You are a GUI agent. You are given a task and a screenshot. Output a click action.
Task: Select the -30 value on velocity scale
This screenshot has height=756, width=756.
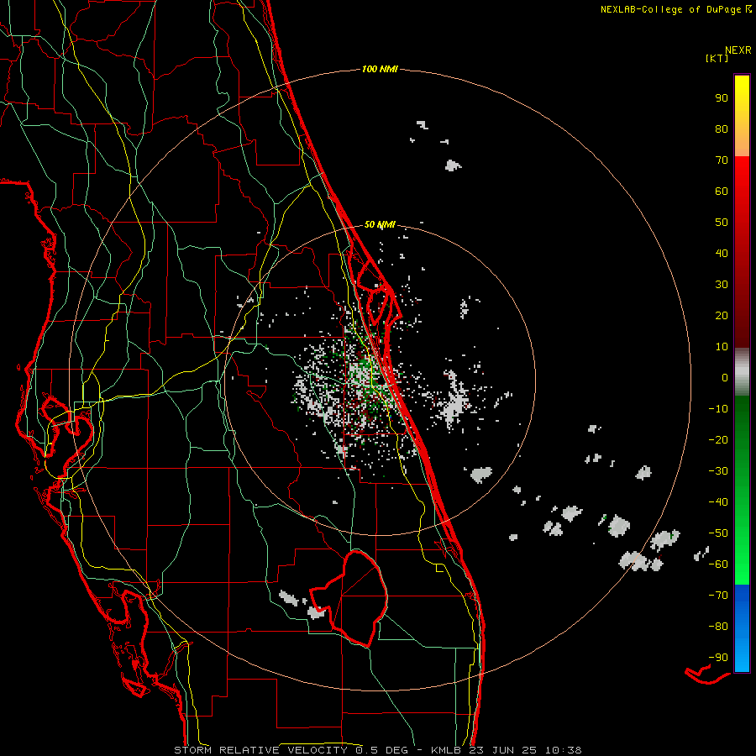[x=718, y=471]
